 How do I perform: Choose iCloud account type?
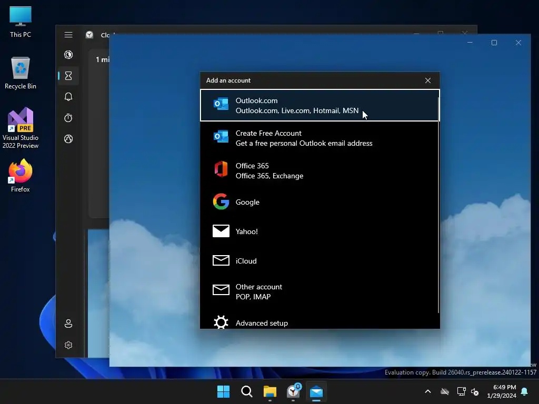click(320, 261)
